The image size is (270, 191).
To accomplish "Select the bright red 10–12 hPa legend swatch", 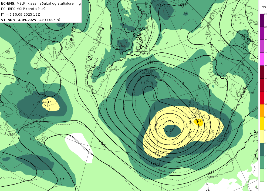I will (x=262, y=98).
